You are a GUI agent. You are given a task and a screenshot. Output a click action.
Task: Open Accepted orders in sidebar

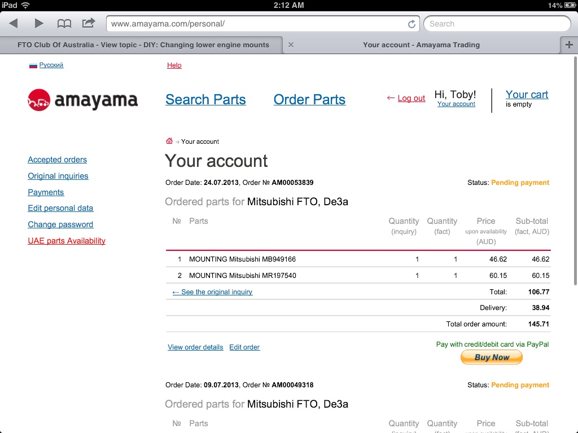pos(58,160)
